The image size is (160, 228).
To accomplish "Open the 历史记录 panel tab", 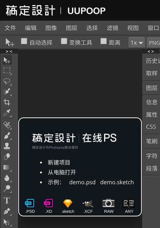I will (x=153, y=61).
